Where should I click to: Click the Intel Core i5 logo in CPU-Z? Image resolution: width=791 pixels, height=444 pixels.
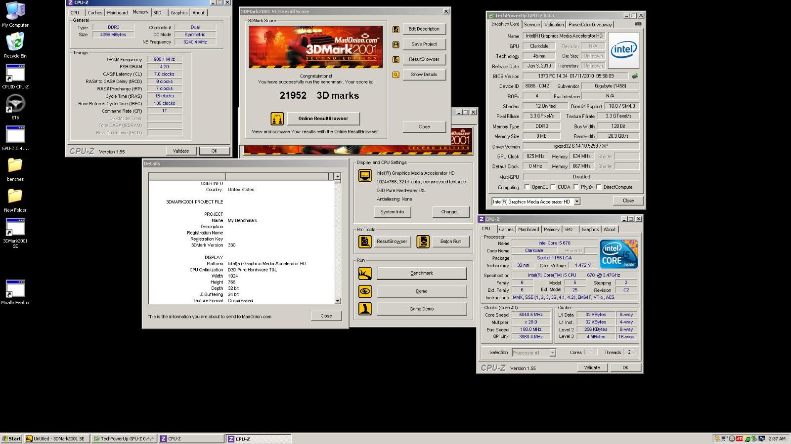(618, 254)
